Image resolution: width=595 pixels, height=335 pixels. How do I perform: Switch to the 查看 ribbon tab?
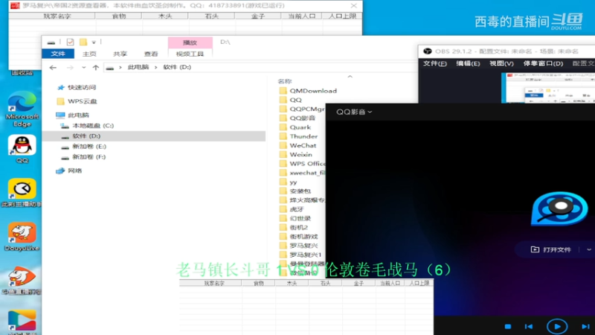151,54
